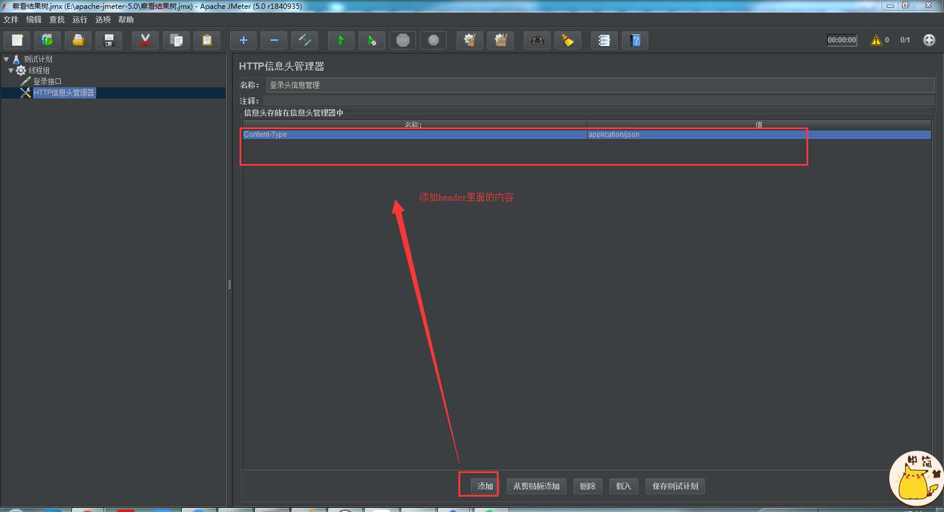
Task: Open the 选项 menu
Action: [103, 19]
